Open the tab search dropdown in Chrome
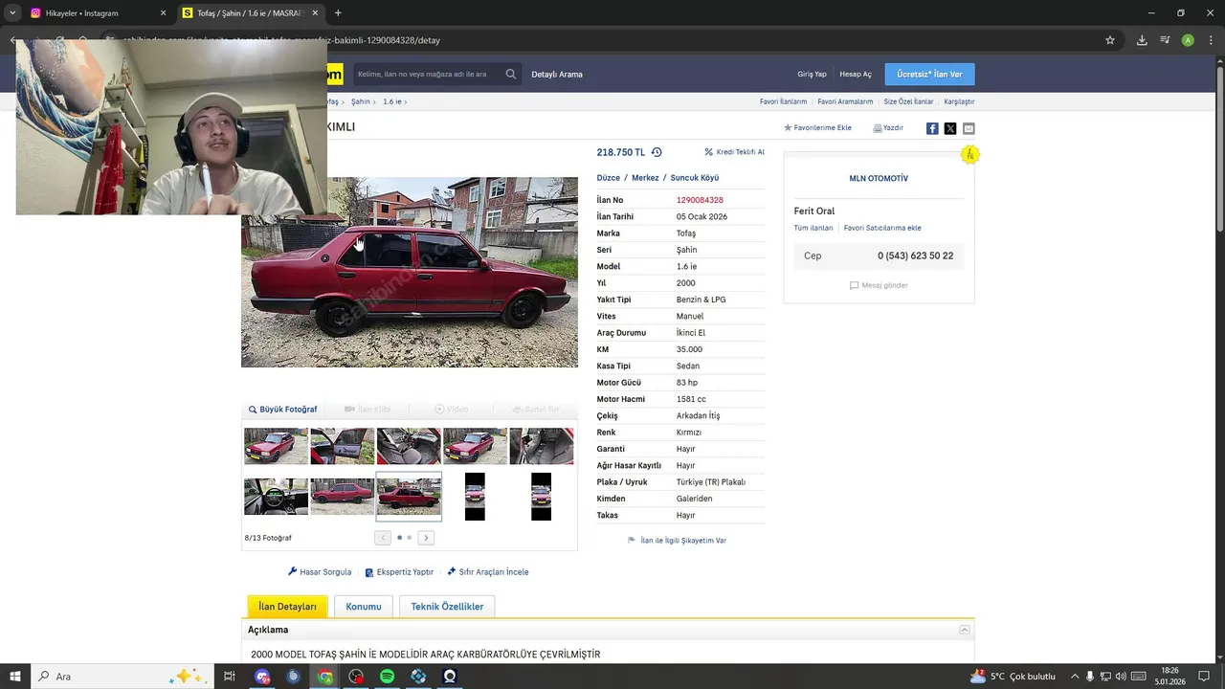Image resolution: width=1225 pixels, height=689 pixels. pyautogui.click(x=12, y=13)
